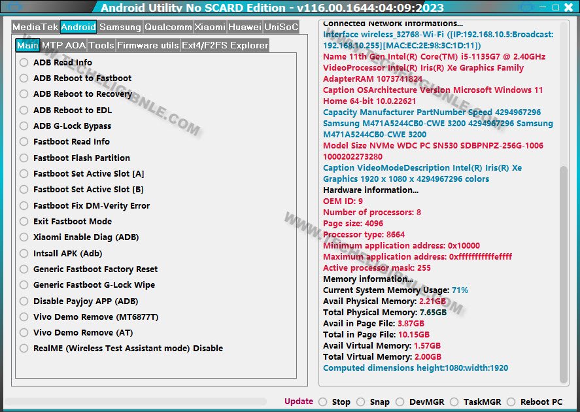Minimize the Android Utility window
Viewport: 580px width, 412px height.
click(x=543, y=7)
